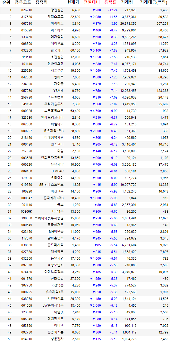Sort by the 순위 column header
The height and width of the screenshot is (341, 170).
click(6, 3)
